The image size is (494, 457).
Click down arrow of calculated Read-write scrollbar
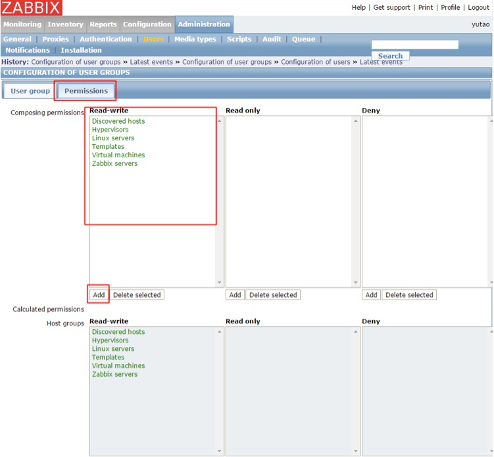coord(219,451)
